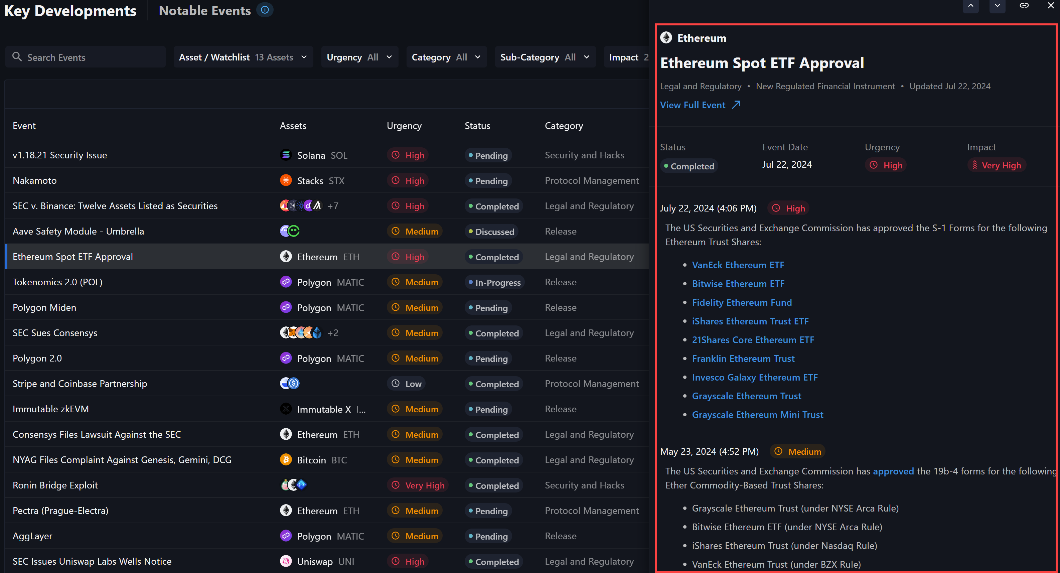Go to previous event with up chevron
Screen dimensions: 1060x573
(x=970, y=6)
